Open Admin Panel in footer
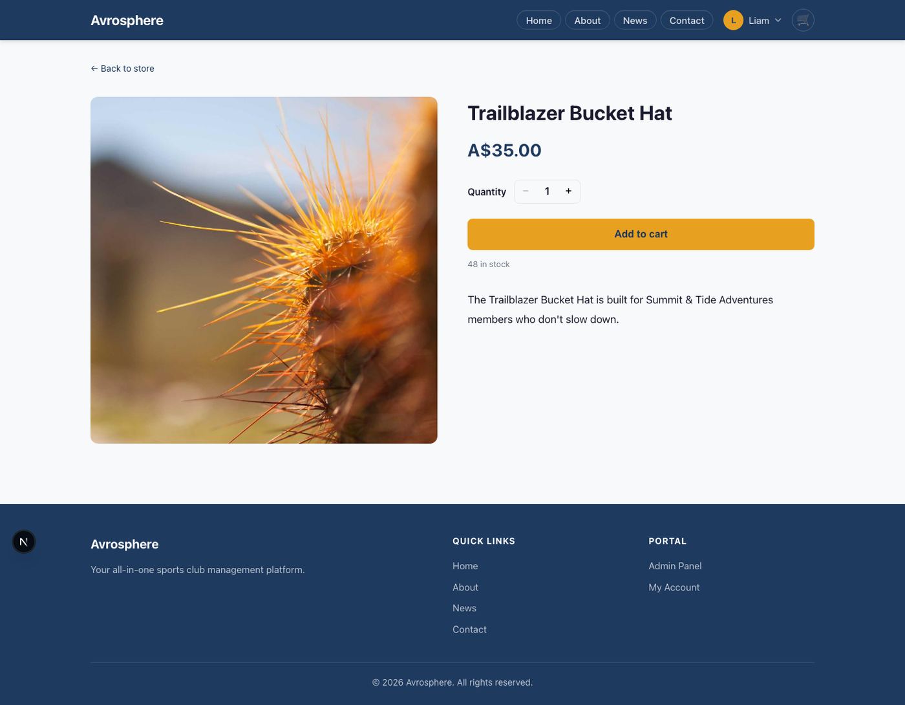 pos(675,566)
